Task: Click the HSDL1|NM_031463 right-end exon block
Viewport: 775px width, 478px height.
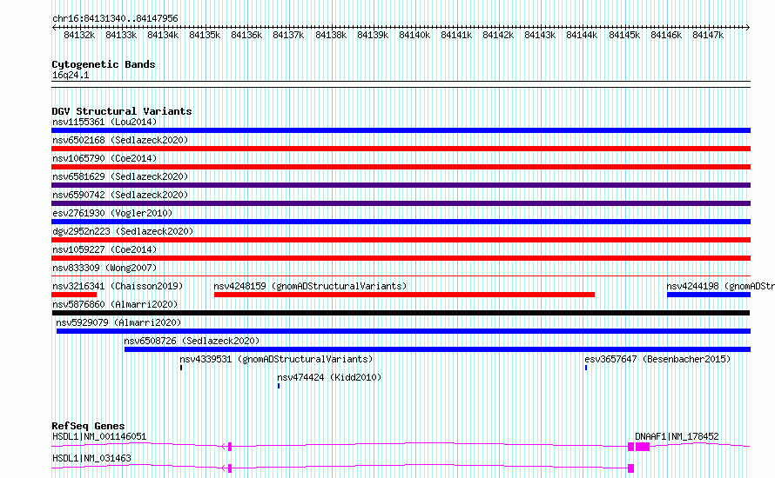Action: click(x=630, y=468)
